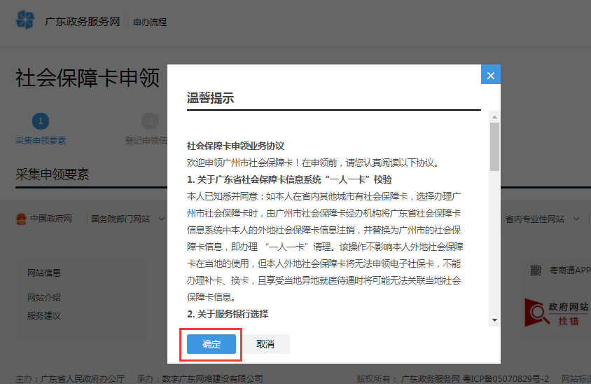Click the 取消 button
The image size is (591, 384).
(265, 344)
